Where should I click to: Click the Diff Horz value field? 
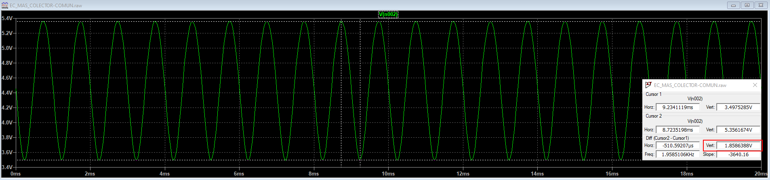point(677,145)
